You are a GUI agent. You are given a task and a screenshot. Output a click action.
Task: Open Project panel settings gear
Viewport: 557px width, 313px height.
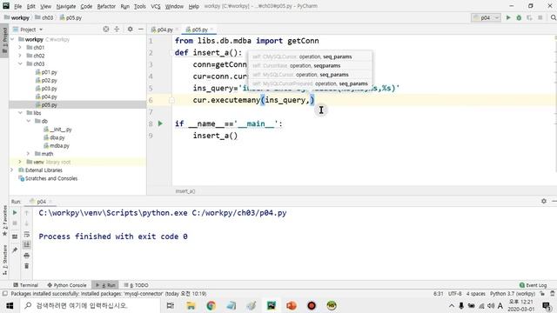pyautogui.click(x=130, y=29)
